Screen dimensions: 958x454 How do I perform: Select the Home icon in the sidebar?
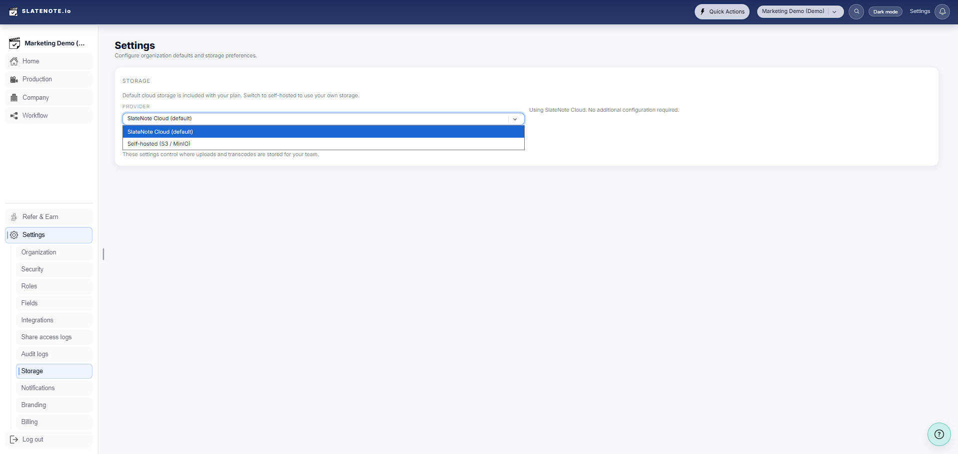[14, 61]
